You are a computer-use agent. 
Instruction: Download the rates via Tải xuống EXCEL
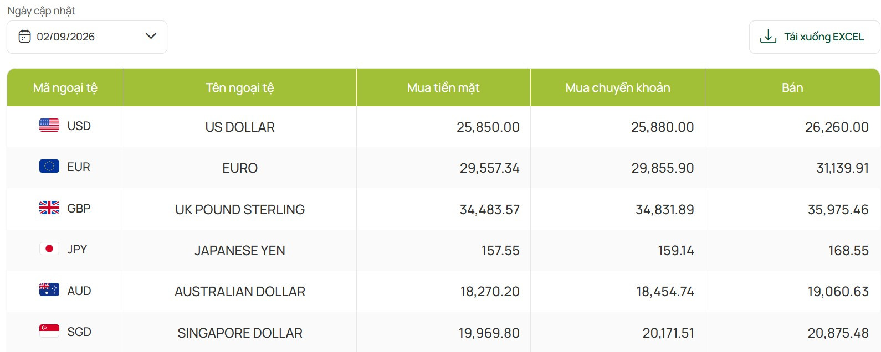tap(814, 37)
